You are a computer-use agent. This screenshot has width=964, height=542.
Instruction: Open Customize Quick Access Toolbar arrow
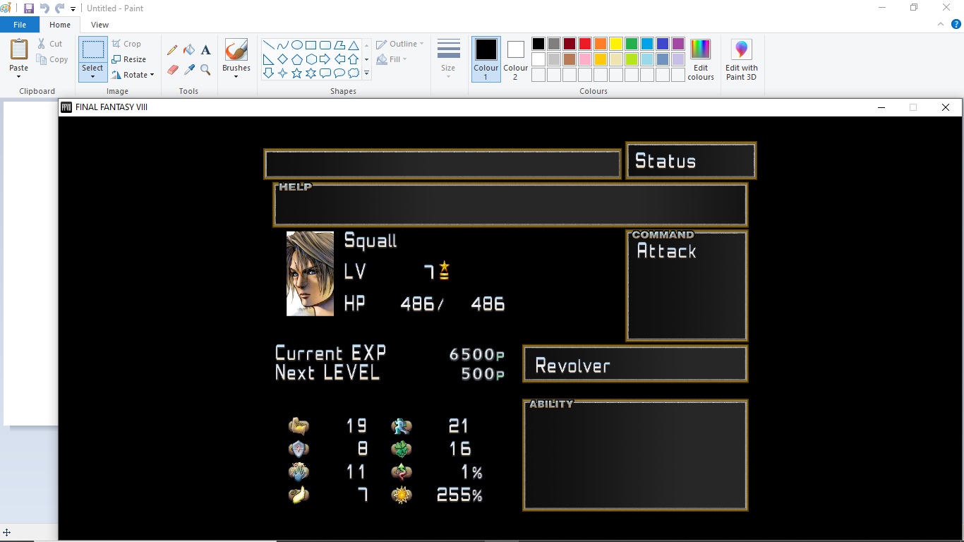click(73, 9)
